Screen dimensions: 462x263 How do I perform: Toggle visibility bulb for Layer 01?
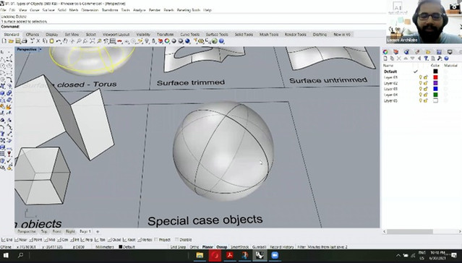(x=421, y=77)
